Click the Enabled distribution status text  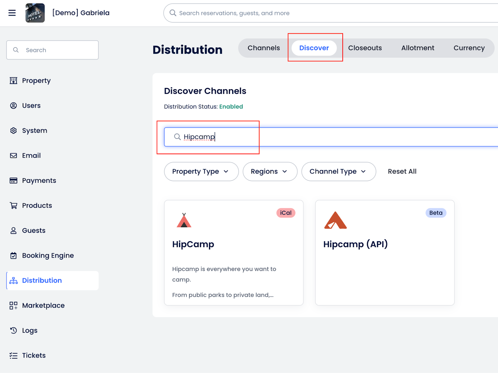coord(231,107)
